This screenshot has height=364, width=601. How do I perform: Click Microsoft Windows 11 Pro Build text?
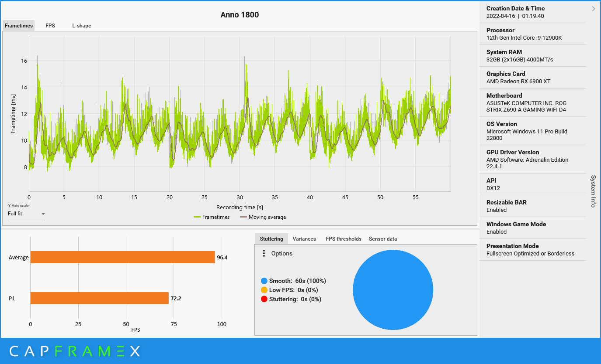point(527,135)
